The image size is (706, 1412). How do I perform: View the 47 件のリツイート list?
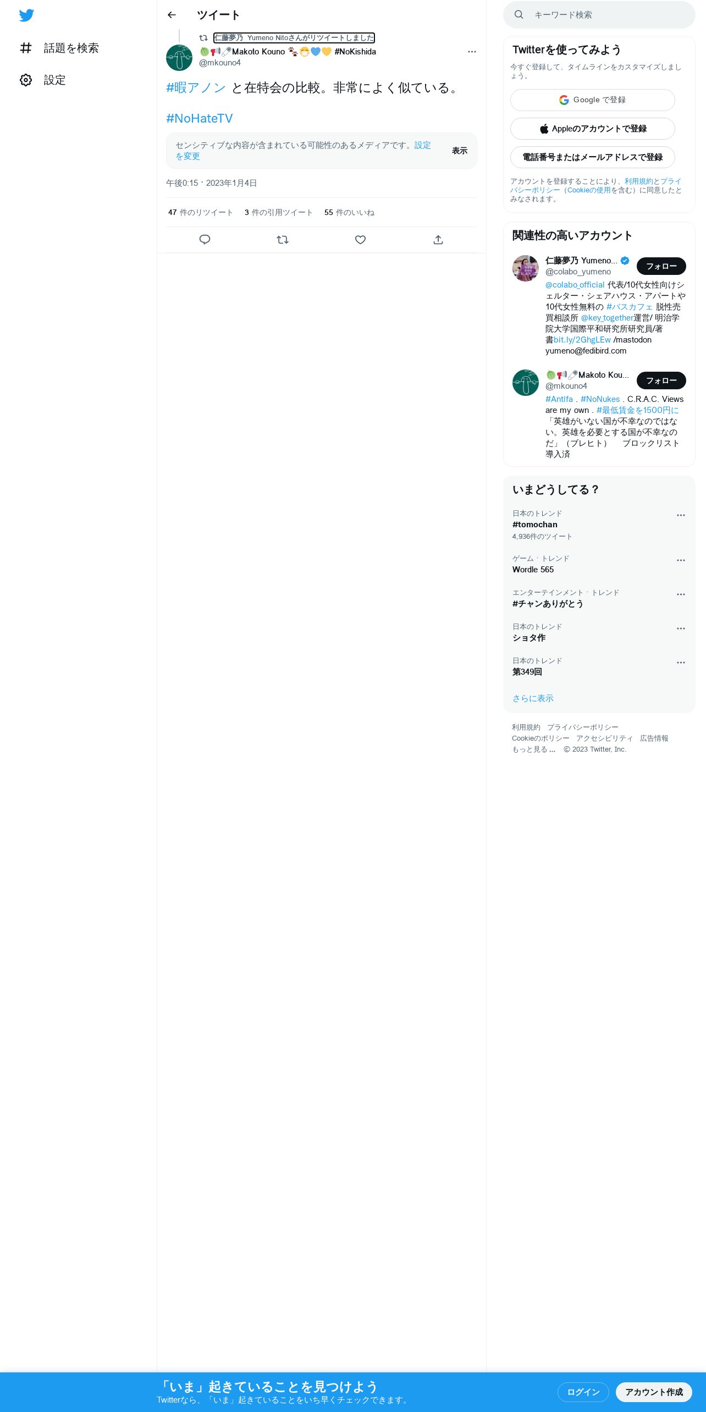tap(200, 213)
